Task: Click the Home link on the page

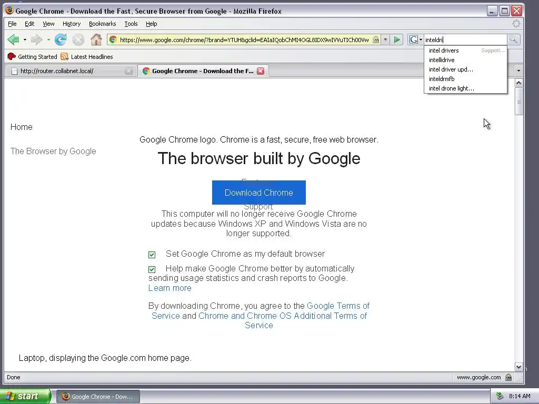Action: [21, 127]
